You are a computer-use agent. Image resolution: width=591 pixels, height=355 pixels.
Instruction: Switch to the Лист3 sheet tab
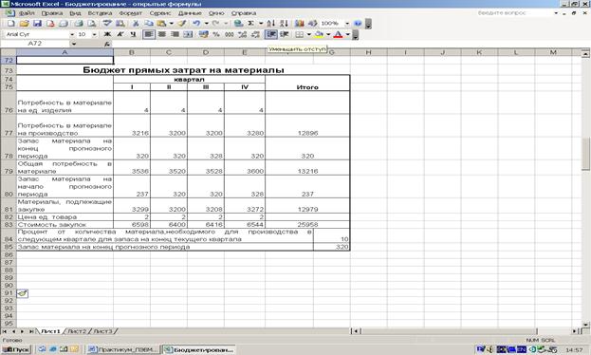[102, 331]
